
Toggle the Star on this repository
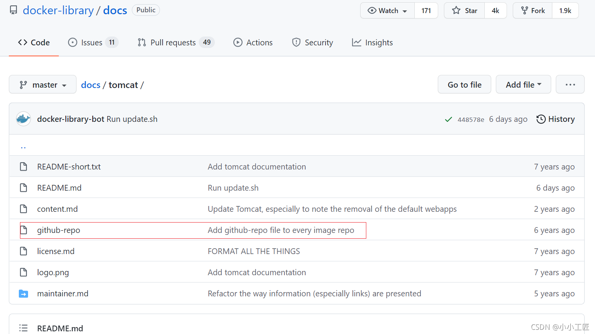pos(464,10)
